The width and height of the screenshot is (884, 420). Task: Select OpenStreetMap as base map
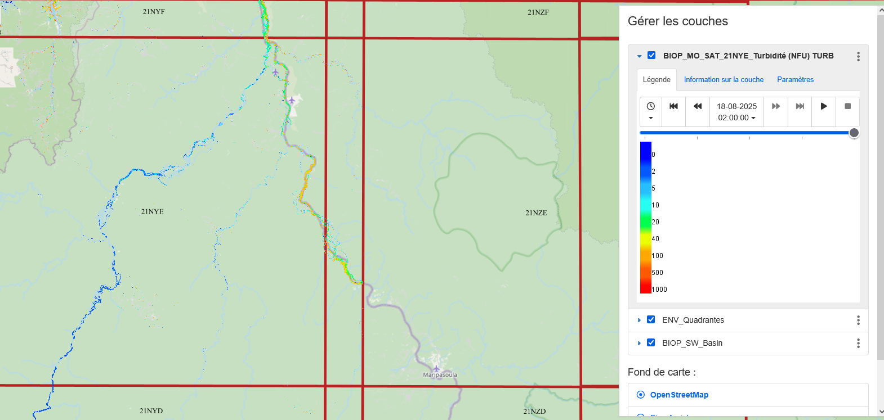(x=641, y=395)
